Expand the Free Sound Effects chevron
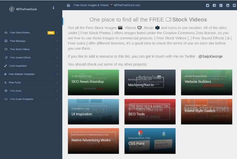The image size is (237, 159). tap(57, 58)
